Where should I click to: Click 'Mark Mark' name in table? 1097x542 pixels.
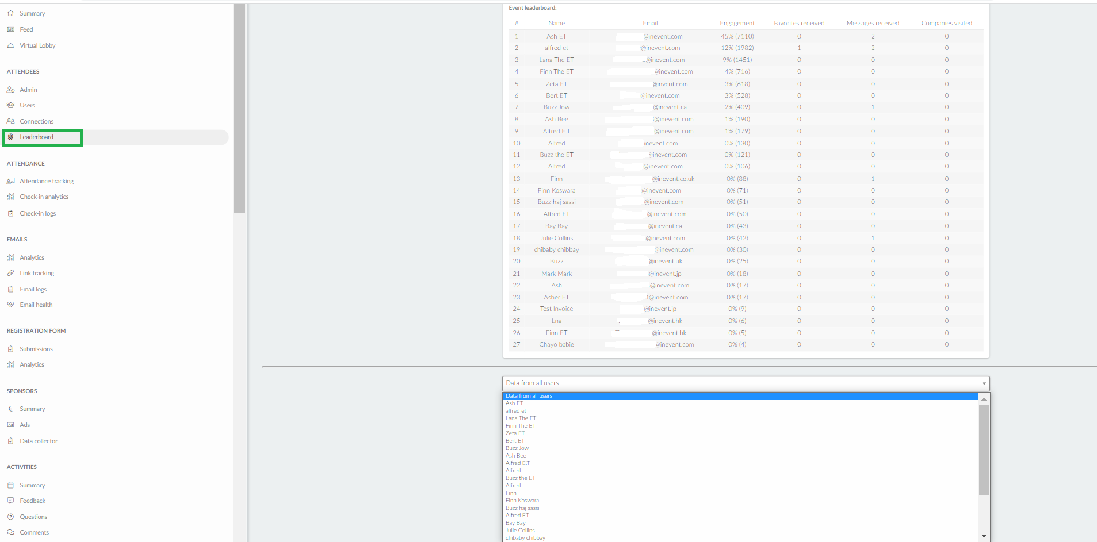click(x=556, y=274)
